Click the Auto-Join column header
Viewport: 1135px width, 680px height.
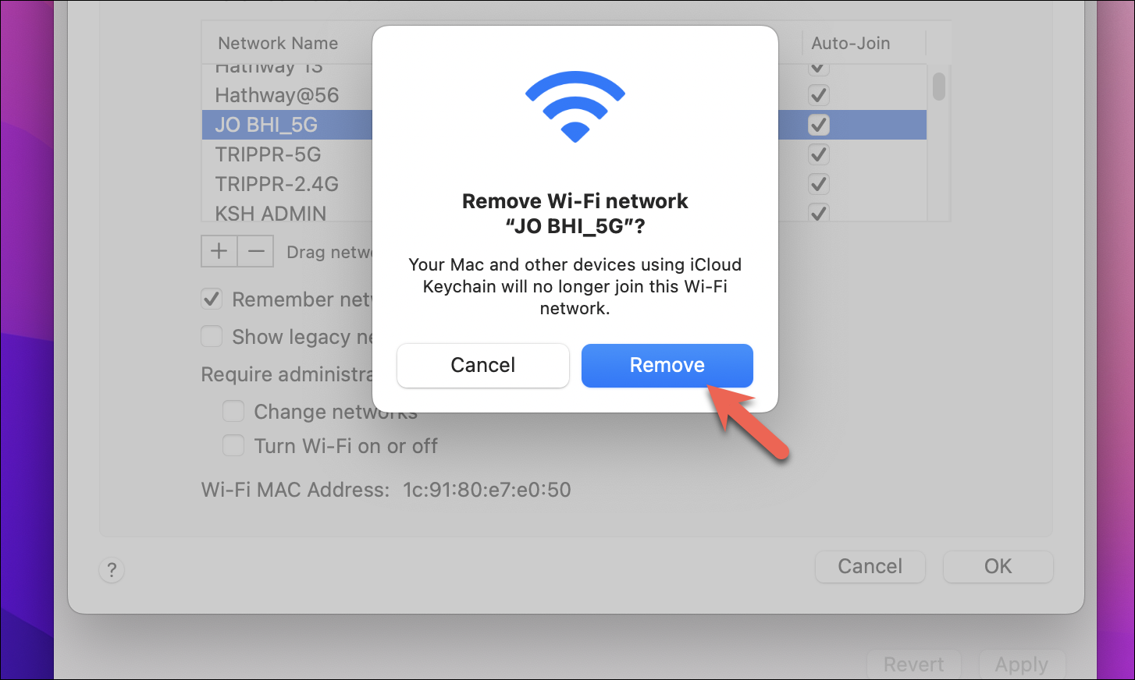tap(850, 43)
